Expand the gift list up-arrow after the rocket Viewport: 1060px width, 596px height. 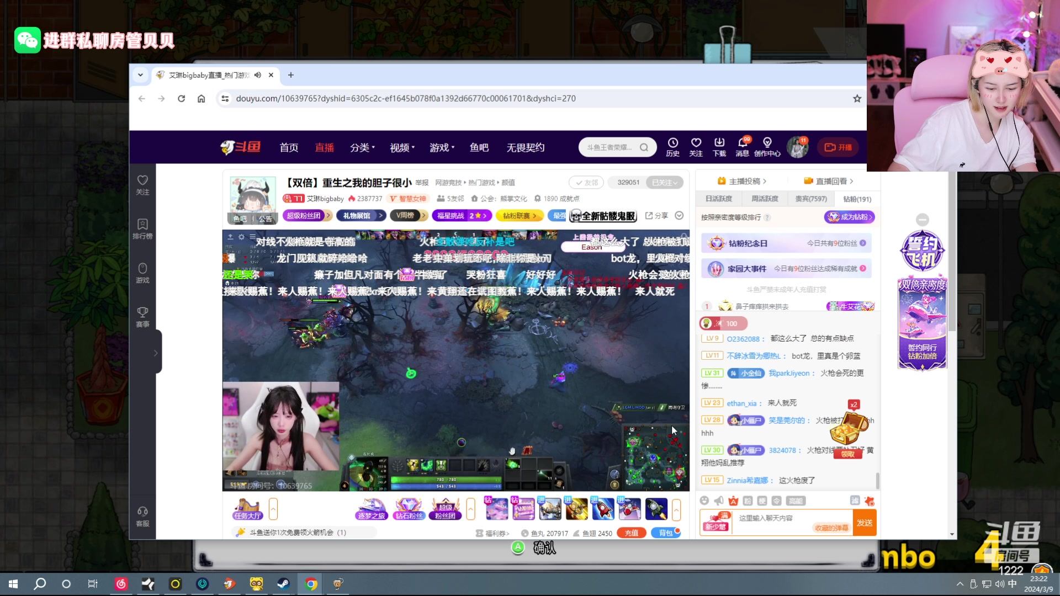coord(676,509)
